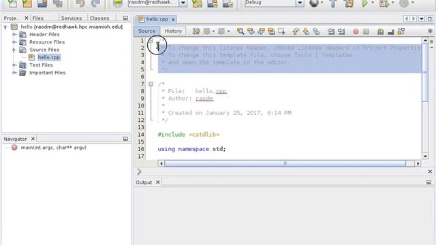Click the Redo arrow in main toolbar
436x245 pixels.
pyautogui.click(x=95, y=3)
